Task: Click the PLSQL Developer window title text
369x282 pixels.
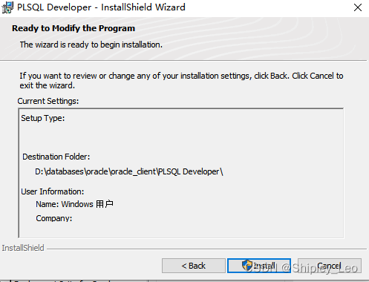Action: [101, 7]
